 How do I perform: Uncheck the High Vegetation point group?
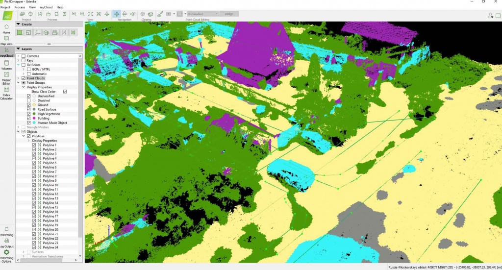point(29,114)
